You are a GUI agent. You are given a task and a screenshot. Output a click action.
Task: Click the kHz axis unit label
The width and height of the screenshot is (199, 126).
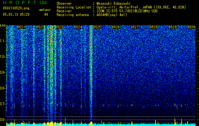[3, 26]
